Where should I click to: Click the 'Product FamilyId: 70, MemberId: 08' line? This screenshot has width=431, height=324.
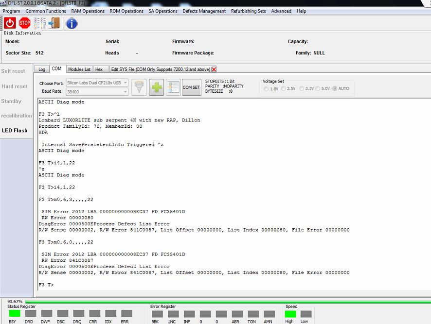pos(90,126)
